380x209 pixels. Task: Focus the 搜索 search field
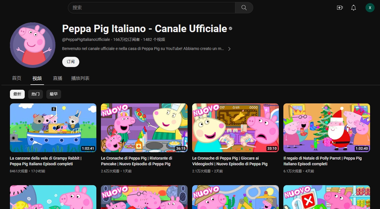tap(151, 8)
